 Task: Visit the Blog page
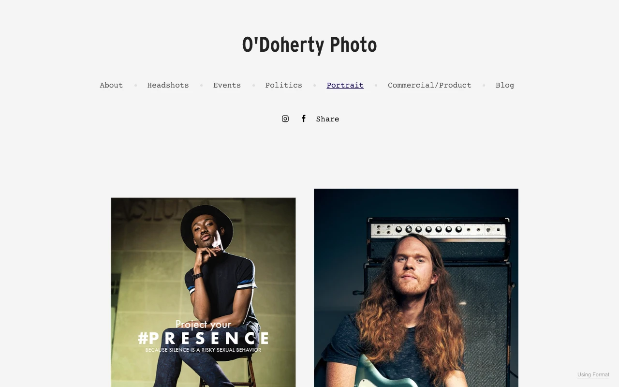pyautogui.click(x=505, y=85)
